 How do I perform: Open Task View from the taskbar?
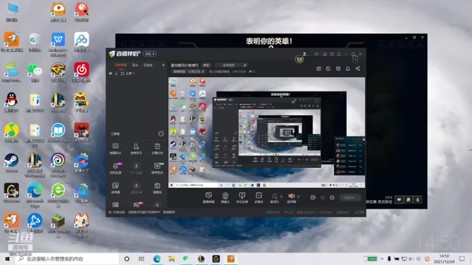click(x=142, y=259)
